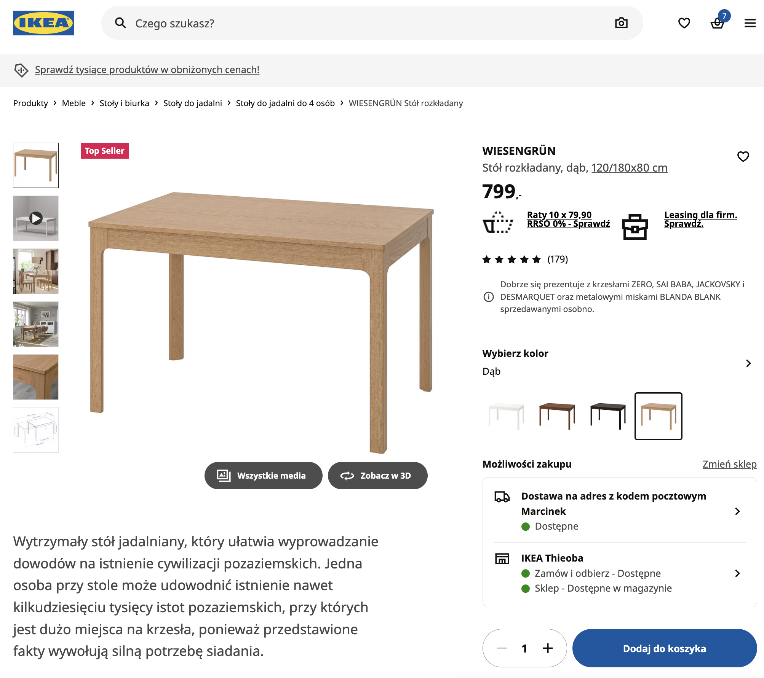The width and height of the screenshot is (764, 678).
Task: Open the shopping basket icon
Action: pos(717,23)
